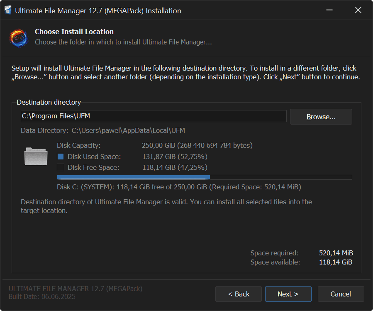The height and width of the screenshot is (311, 373).
Task: Click the blue Disk Used Space swatch
Action: pyautogui.click(x=61, y=157)
